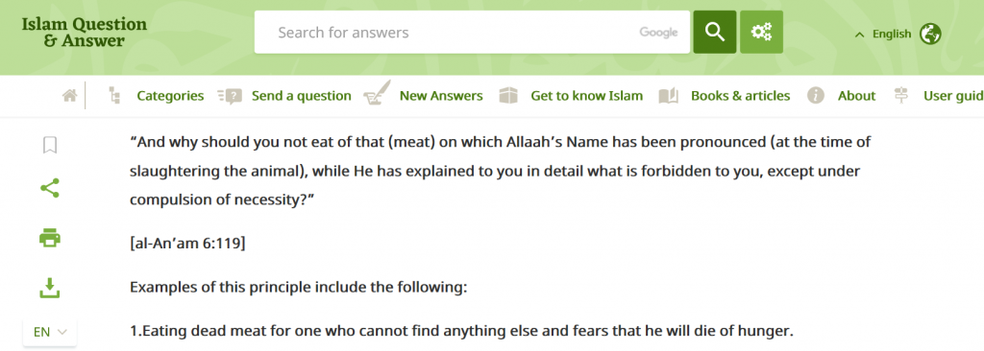Print the answer page
984x351 pixels.
click(50, 238)
